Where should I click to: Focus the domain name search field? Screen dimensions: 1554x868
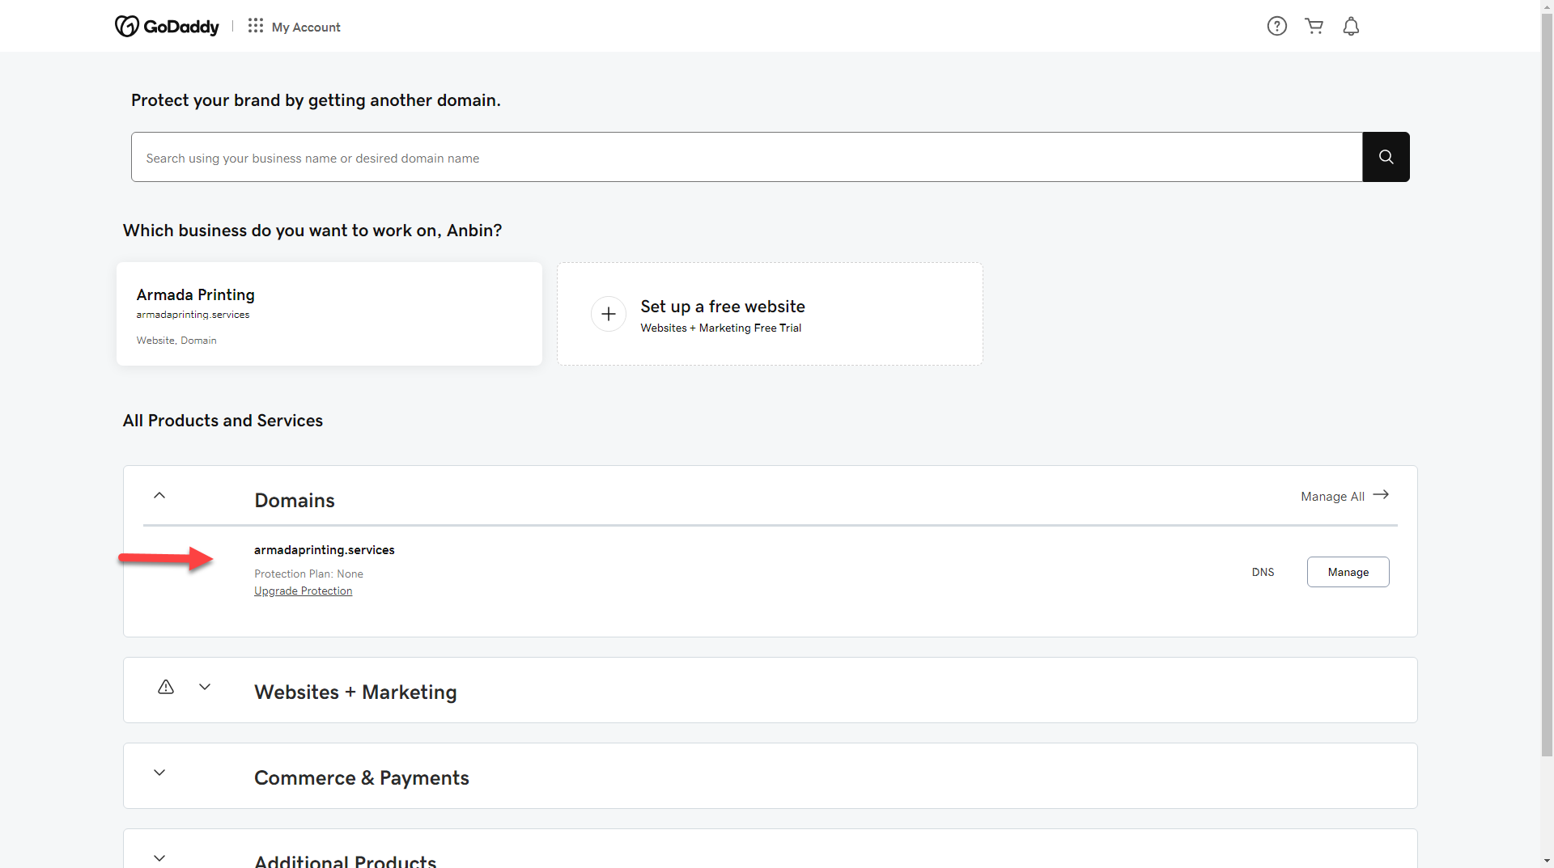coord(746,157)
